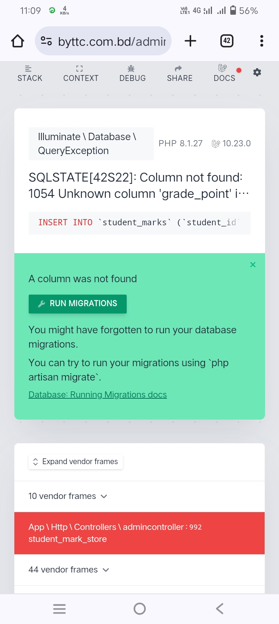Tap the Android recent apps icon
The height and width of the screenshot is (624, 279).
point(59,609)
